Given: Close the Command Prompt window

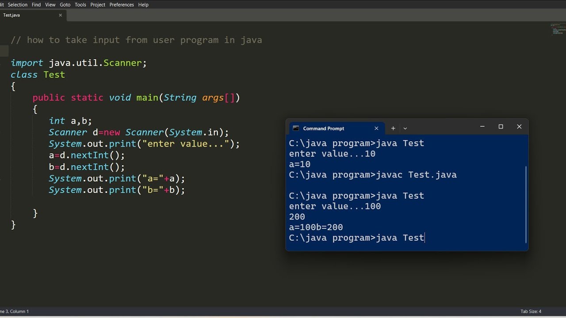Looking at the screenshot, I should click(x=519, y=127).
